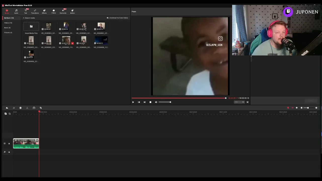Toggle lock on the audio track
This screenshot has width=322, height=181.
[x=9, y=152]
